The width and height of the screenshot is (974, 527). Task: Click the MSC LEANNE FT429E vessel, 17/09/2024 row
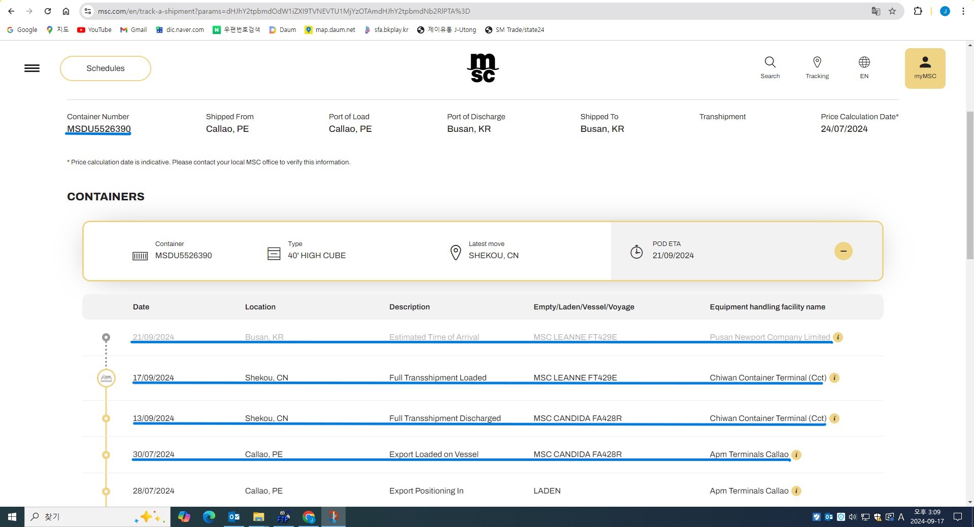tap(575, 378)
